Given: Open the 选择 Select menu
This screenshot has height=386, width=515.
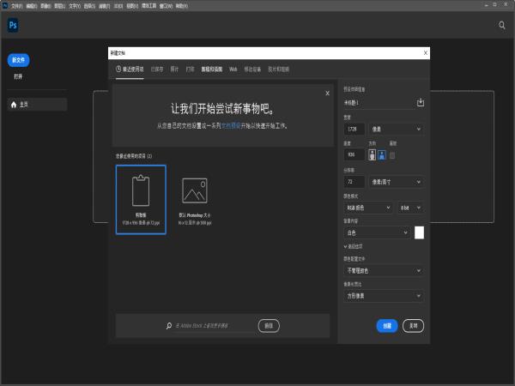Looking at the screenshot, I should click(x=89, y=6).
